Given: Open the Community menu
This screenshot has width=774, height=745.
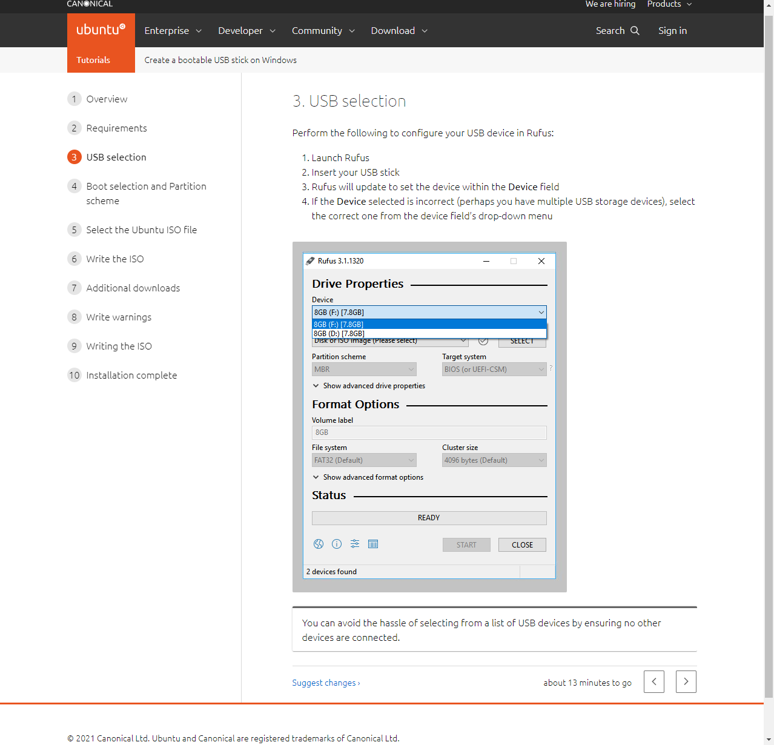Looking at the screenshot, I should tap(323, 30).
